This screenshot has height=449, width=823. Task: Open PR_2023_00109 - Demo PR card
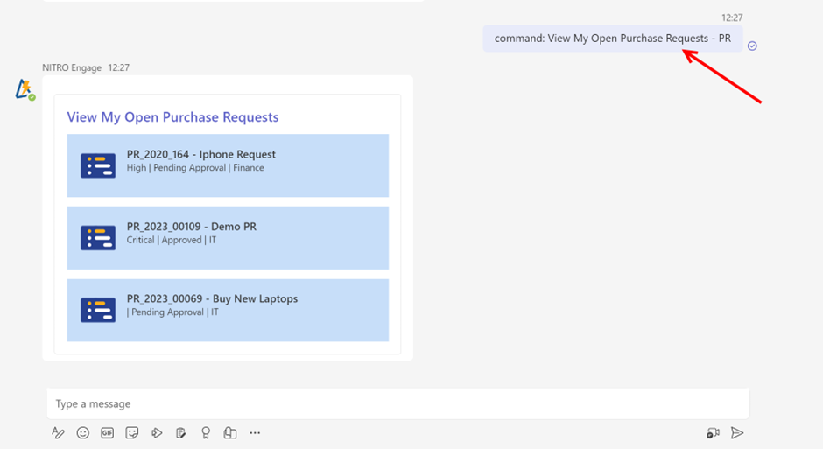pyautogui.click(x=228, y=237)
